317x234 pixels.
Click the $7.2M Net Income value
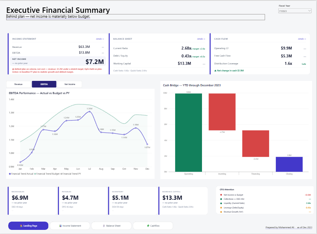click(95, 62)
